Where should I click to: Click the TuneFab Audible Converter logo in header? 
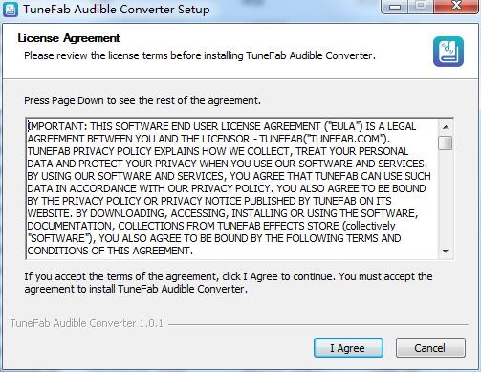[448, 52]
